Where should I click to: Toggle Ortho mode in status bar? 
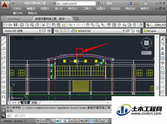click(52, 121)
